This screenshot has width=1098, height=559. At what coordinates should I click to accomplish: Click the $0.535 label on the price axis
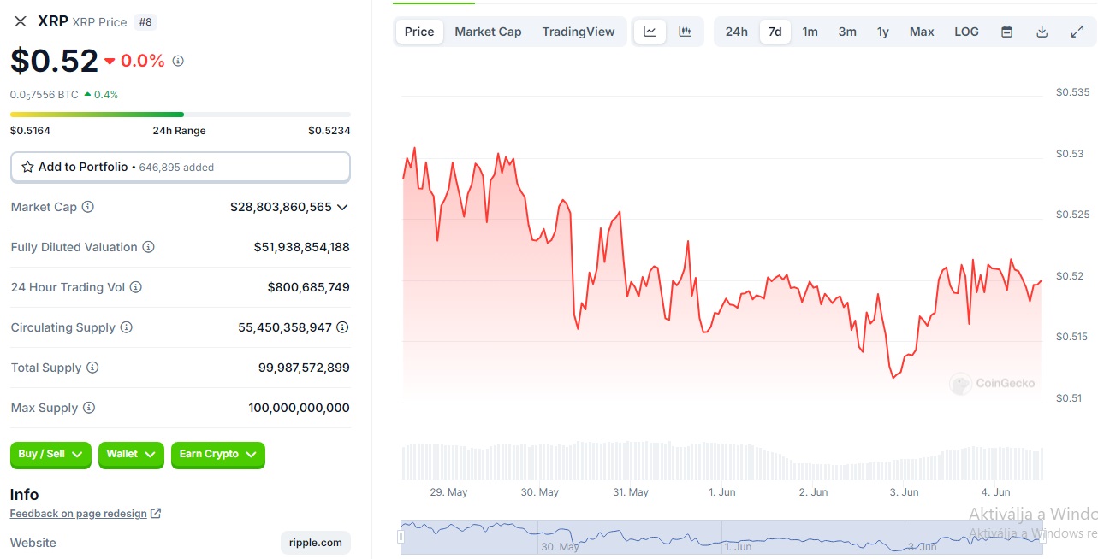coord(1073,92)
